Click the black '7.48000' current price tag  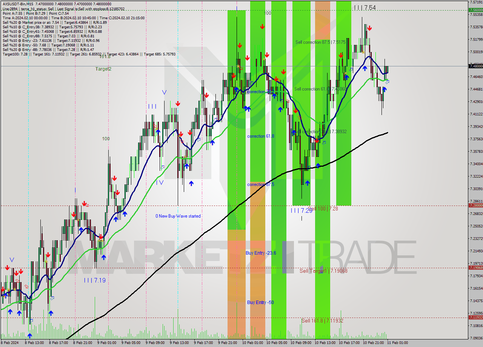[x=475, y=66]
